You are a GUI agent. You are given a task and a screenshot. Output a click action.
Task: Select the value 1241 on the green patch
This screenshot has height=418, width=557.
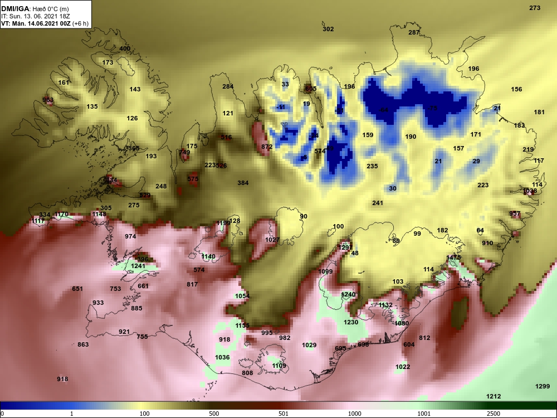[138, 266]
